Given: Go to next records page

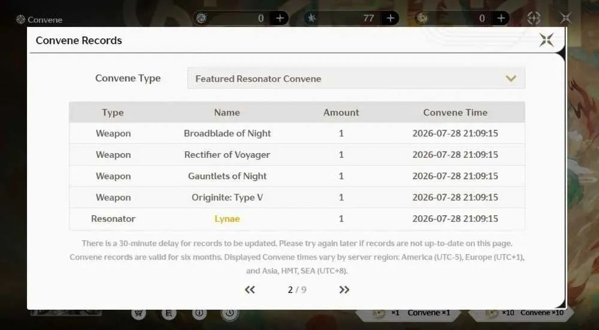Looking at the screenshot, I should point(344,289).
